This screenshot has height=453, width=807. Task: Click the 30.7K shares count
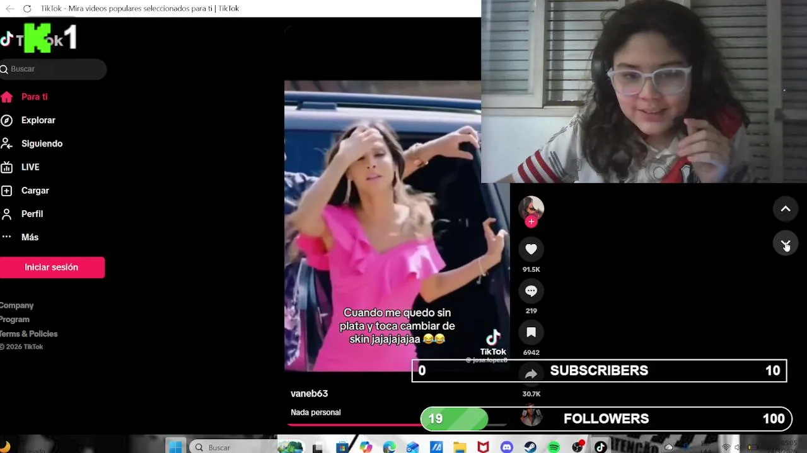tap(531, 394)
